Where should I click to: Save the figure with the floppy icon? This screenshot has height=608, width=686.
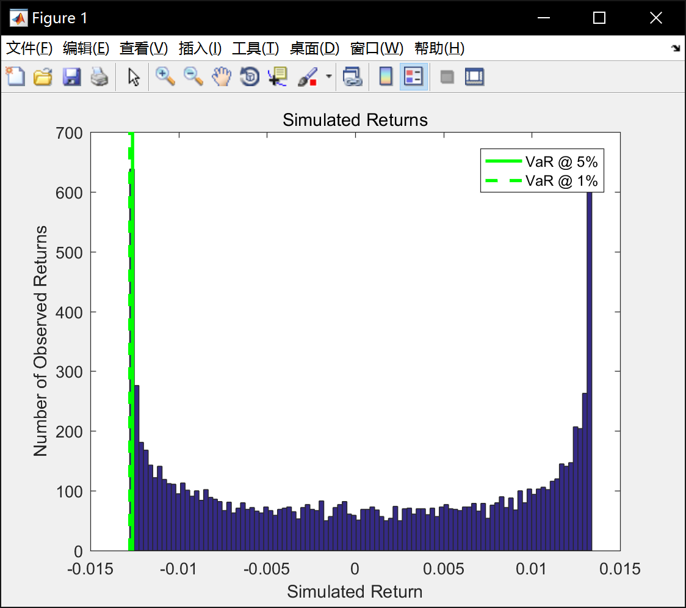(x=71, y=76)
